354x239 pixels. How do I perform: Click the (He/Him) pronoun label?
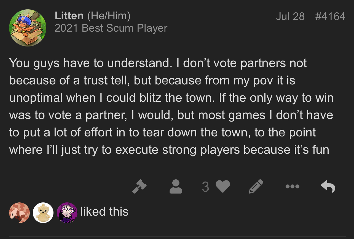pyautogui.click(x=109, y=16)
